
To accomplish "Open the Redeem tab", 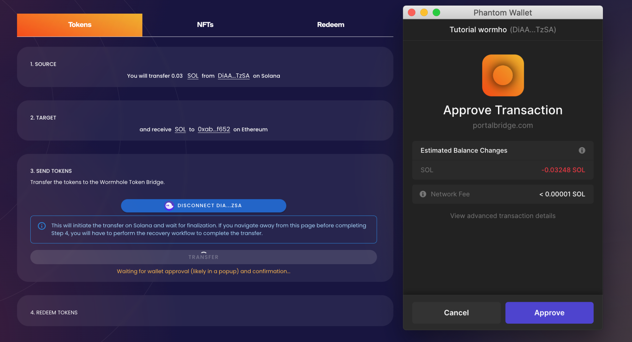I will (331, 24).
